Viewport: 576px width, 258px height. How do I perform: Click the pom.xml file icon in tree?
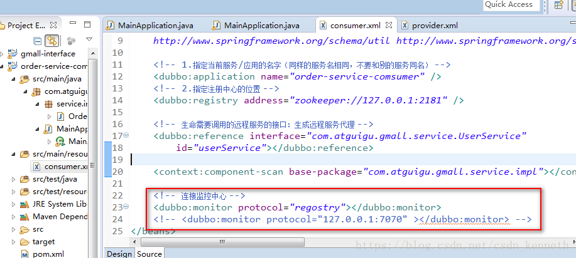pos(24,254)
